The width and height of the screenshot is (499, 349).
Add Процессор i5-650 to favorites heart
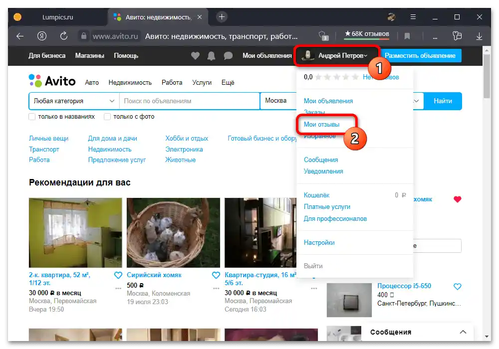point(457,286)
